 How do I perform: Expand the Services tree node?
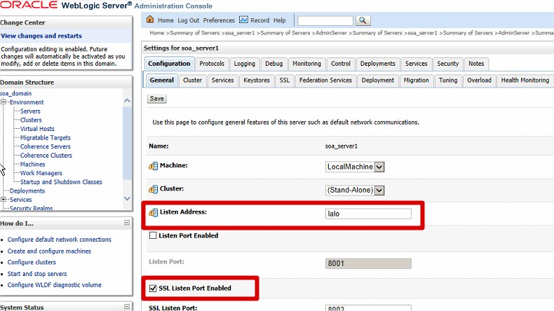click(4, 200)
